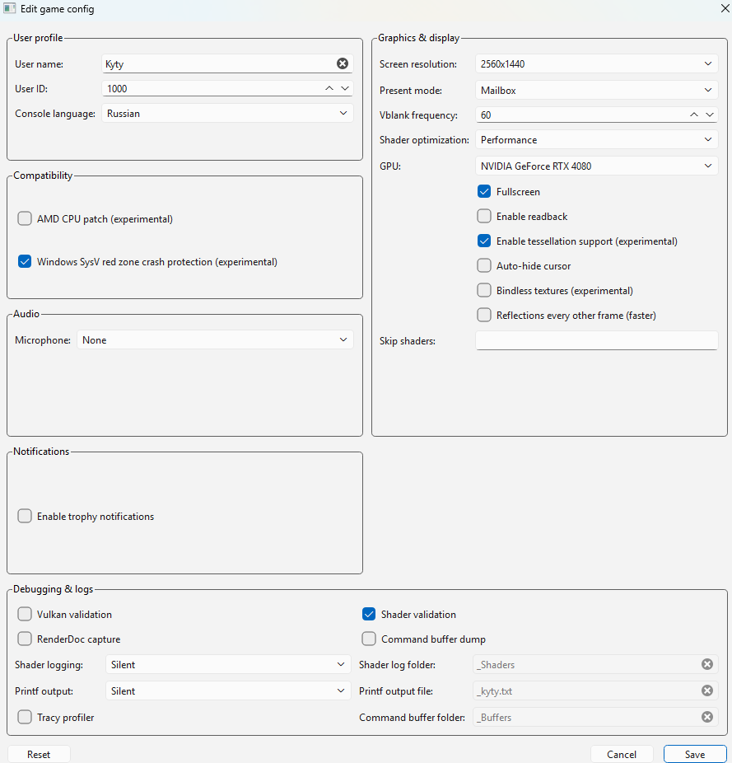Expand the Shader logging dropdown
Screen dimensions: 732x763
228,665
